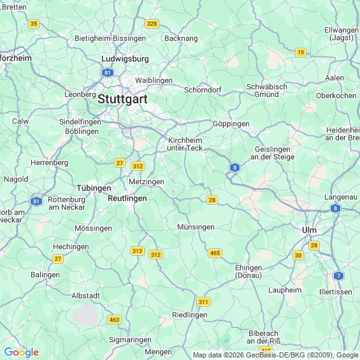Click the yellow 19 road shield
The image size is (360, 360).
301,53
